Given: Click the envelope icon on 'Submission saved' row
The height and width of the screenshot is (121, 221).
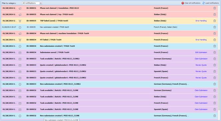Looking at the screenshot, I should tap(20, 53).
